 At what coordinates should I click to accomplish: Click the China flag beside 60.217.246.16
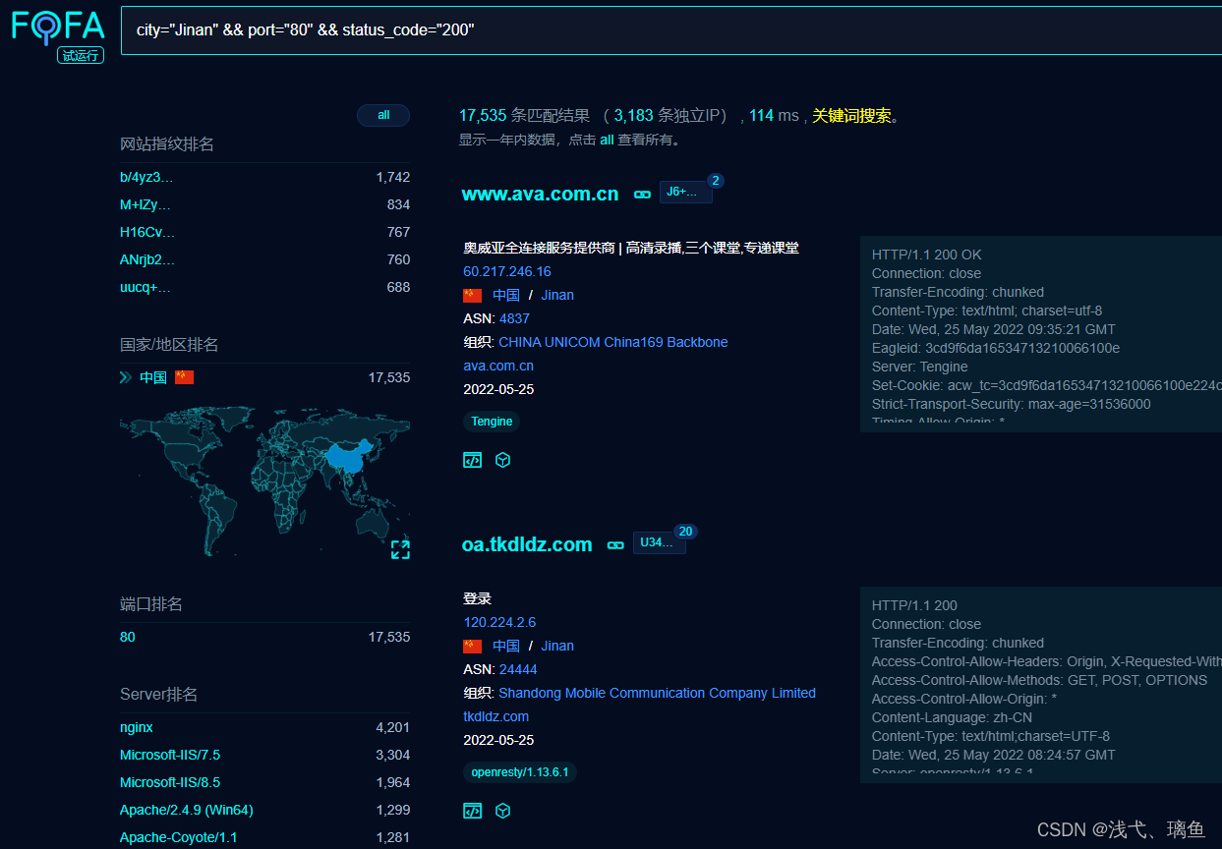pos(473,295)
